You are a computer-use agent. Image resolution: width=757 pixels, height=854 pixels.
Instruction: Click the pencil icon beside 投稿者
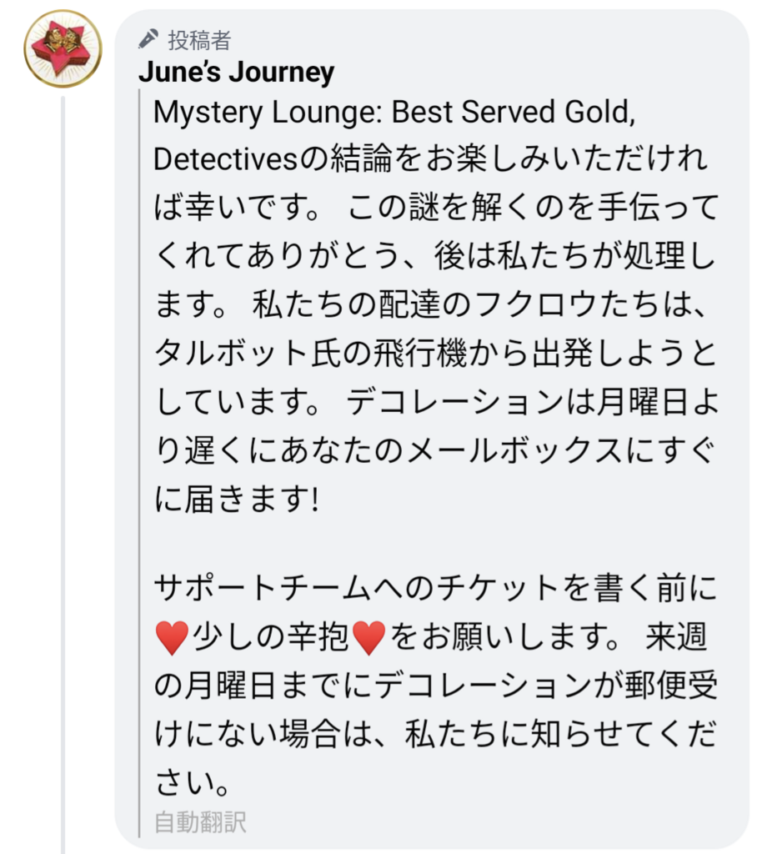149,38
